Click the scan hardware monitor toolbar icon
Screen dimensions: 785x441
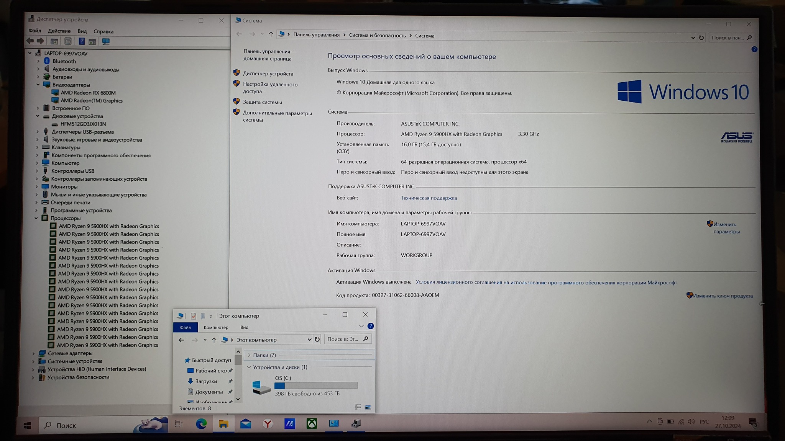(x=106, y=41)
